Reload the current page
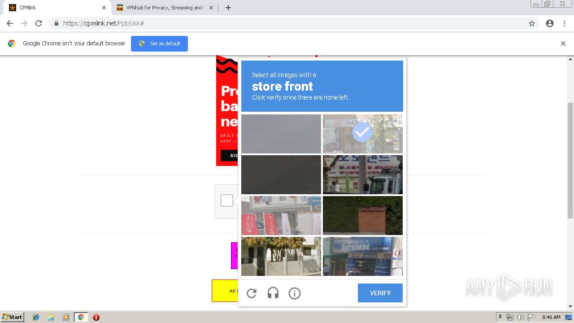Image resolution: width=574 pixels, height=323 pixels. click(39, 23)
